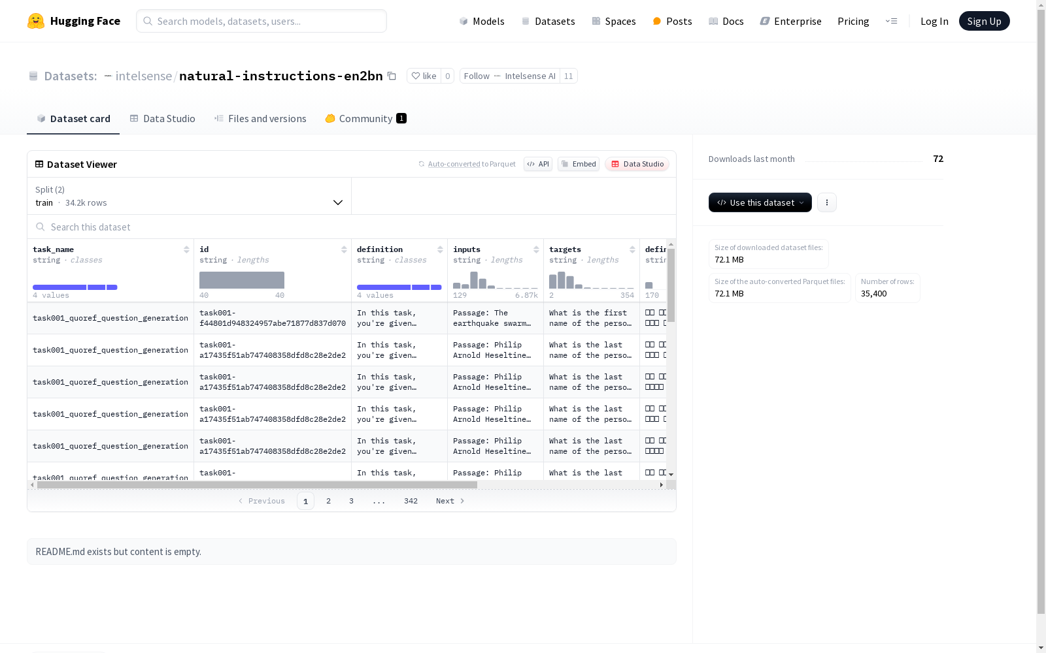Select cell with id task001-f44801d948324957abe71877d837d070
1046x653 pixels.
(273, 318)
